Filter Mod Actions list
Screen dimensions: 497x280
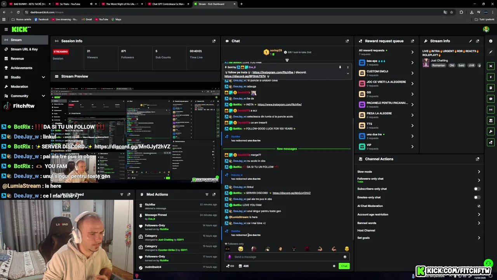click(207, 194)
